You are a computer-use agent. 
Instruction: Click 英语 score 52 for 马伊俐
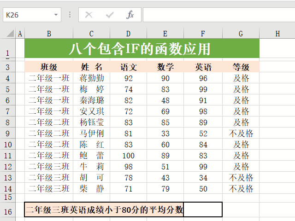(203, 133)
